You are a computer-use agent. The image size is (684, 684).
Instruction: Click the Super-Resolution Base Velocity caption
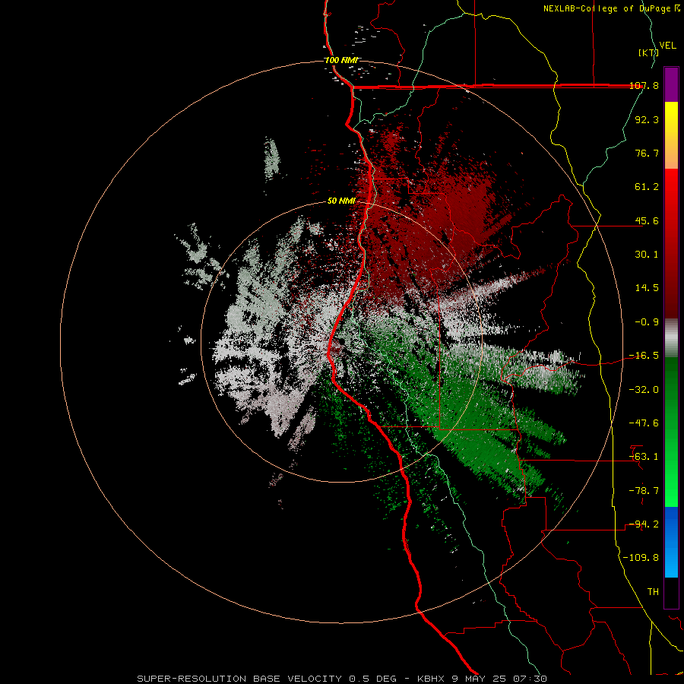coord(341,679)
